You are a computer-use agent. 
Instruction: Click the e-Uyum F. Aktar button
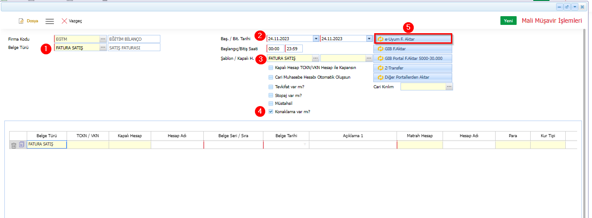coord(413,39)
